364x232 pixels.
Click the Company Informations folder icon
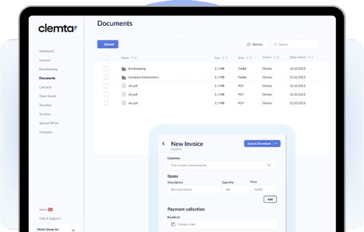coord(124,78)
